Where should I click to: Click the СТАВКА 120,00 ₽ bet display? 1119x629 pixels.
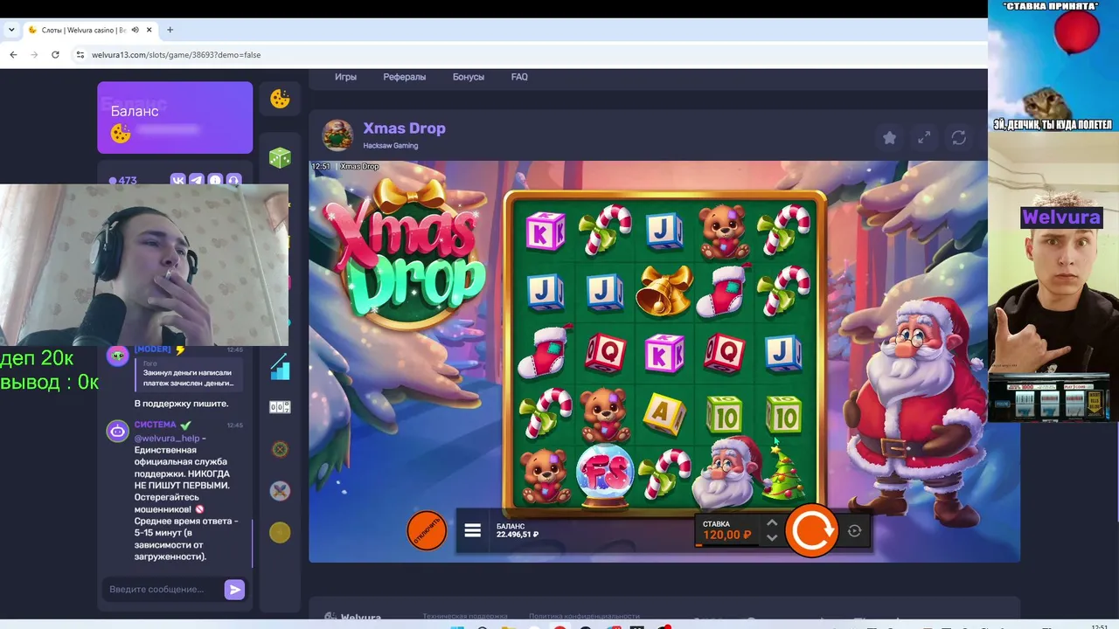pyautogui.click(x=727, y=530)
